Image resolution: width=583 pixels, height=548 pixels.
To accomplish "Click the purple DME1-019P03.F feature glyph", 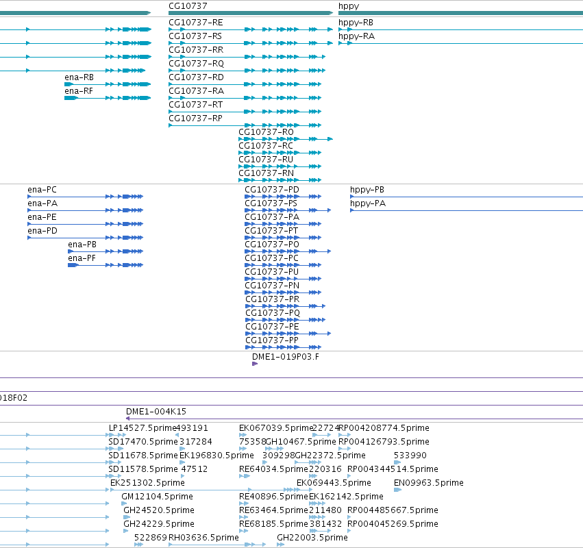I will [x=255, y=364].
